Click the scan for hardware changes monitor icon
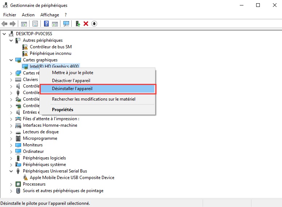 point(66,24)
